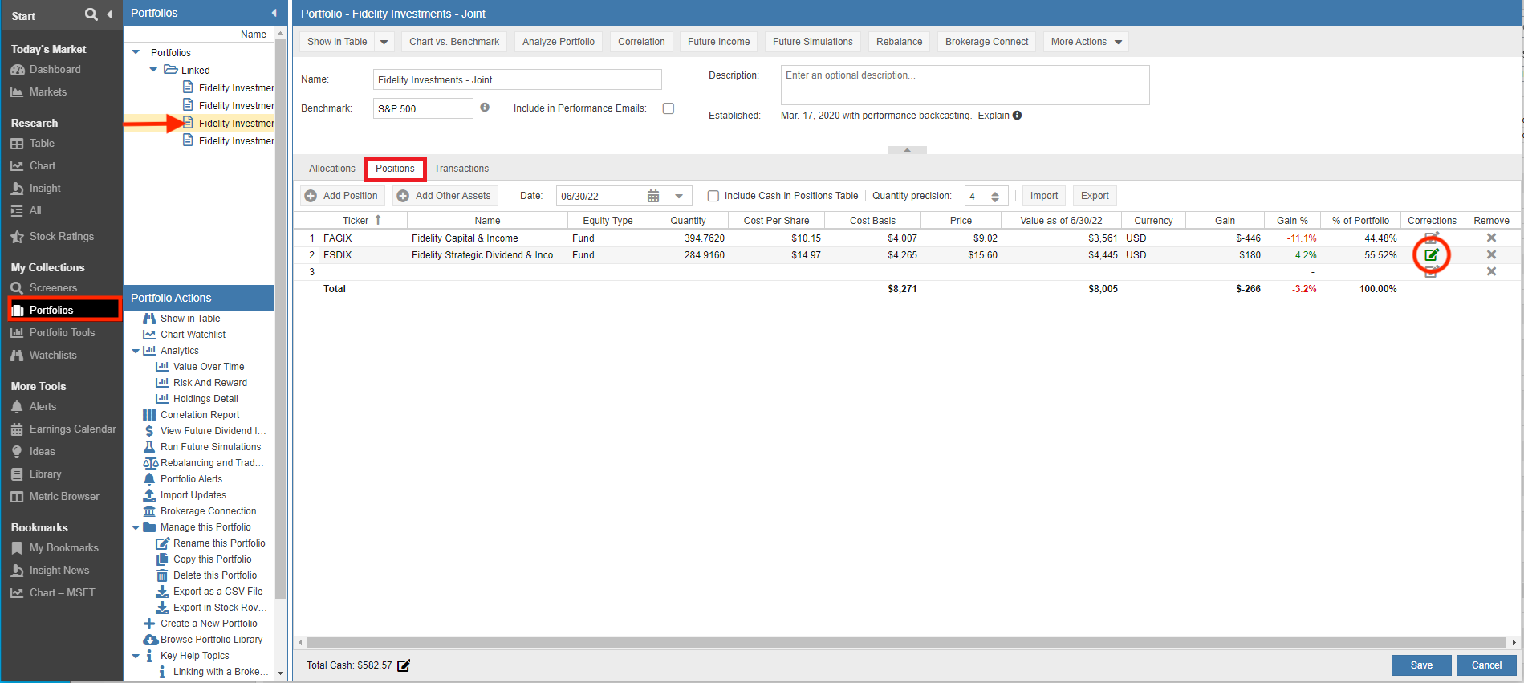Switch to the Transactions tab

[461, 169]
